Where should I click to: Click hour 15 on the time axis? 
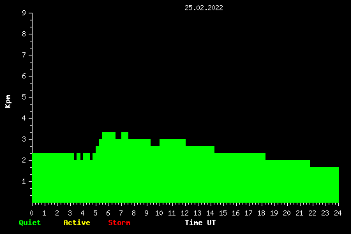coord(223,213)
